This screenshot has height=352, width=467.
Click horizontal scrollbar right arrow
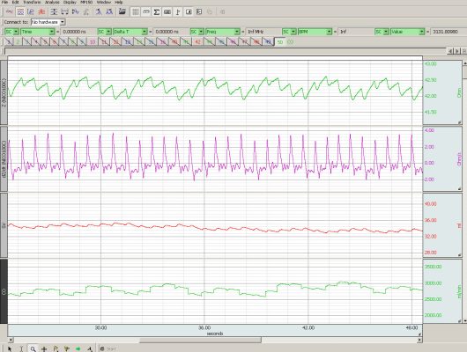(419, 340)
